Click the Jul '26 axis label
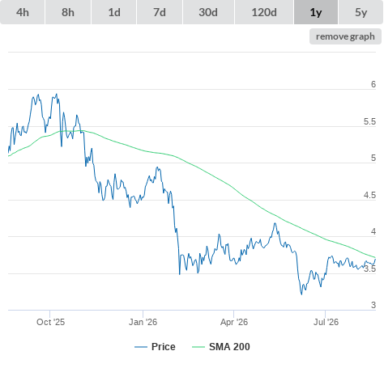The height and width of the screenshot is (368, 384). coord(326,322)
